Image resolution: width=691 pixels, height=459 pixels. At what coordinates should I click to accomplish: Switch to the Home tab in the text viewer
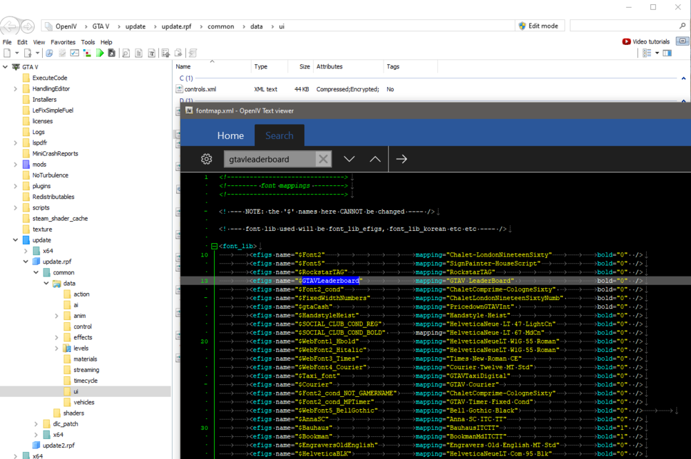[x=231, y=135]
